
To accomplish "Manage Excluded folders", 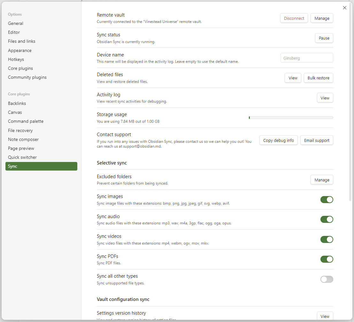I will click(322, 180).
